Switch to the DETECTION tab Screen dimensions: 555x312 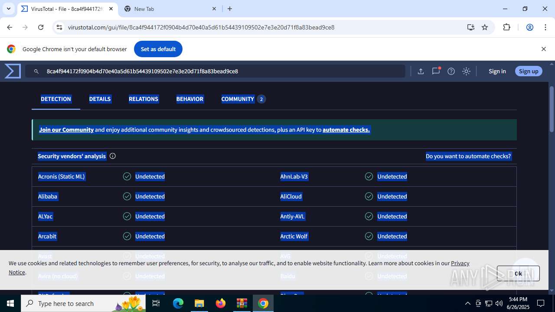click(x=56, y=99)
